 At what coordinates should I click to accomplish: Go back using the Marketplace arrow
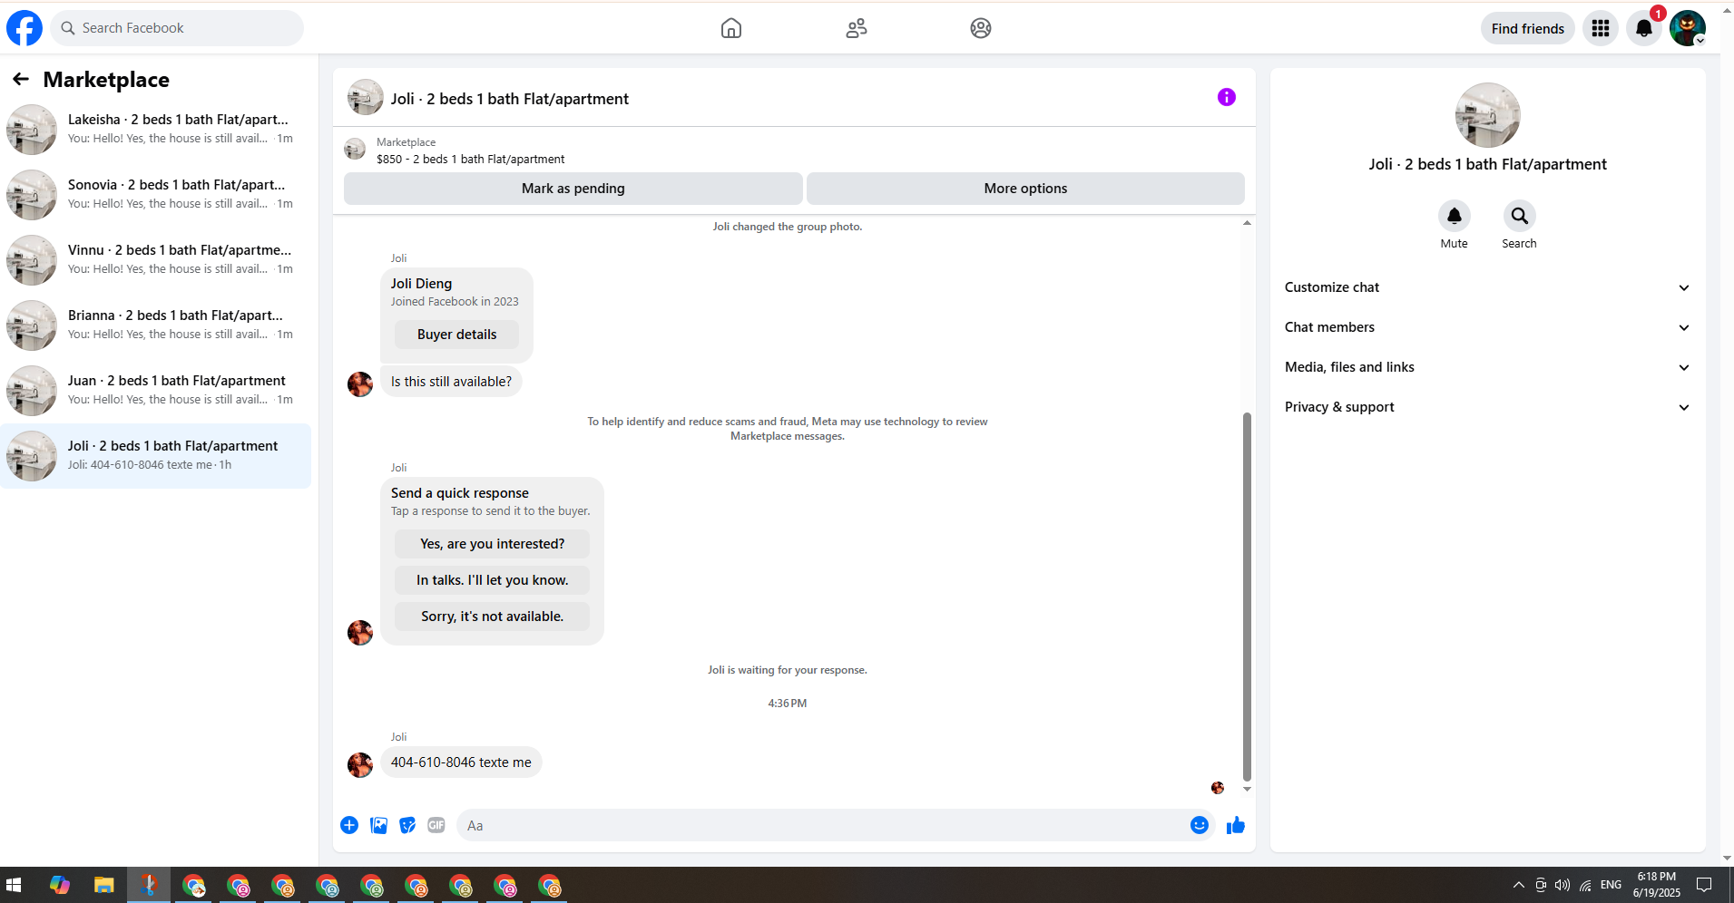pyautogui.click(x=21, y=80)
